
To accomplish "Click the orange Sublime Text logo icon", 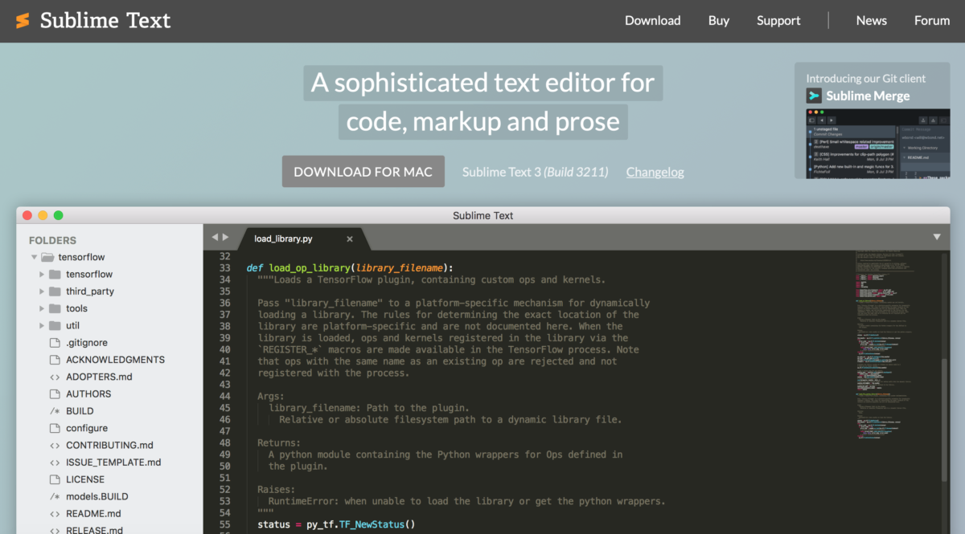I will [23, 20].
